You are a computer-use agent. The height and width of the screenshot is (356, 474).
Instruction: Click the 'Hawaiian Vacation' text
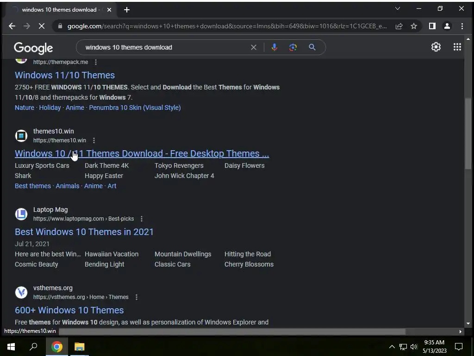click(x=112, y=254)
